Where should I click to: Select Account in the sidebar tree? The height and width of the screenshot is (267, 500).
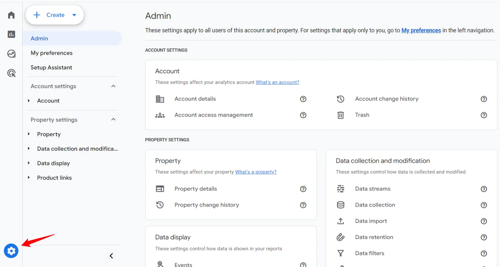(x=48, y=101)
